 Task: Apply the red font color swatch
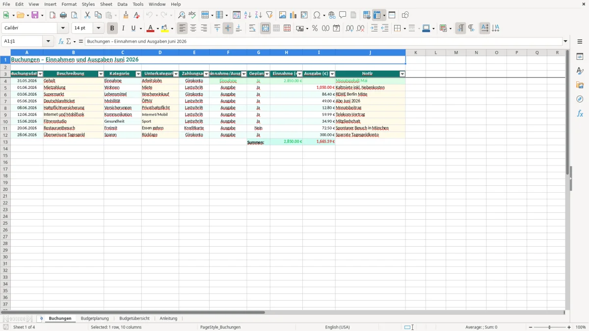151,28
